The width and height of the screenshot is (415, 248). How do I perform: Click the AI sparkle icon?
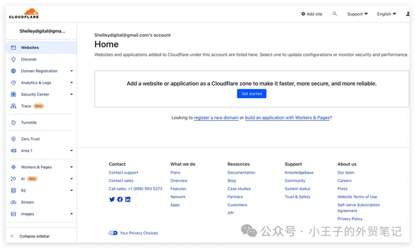pyautogui.click(x=13, y=179)
